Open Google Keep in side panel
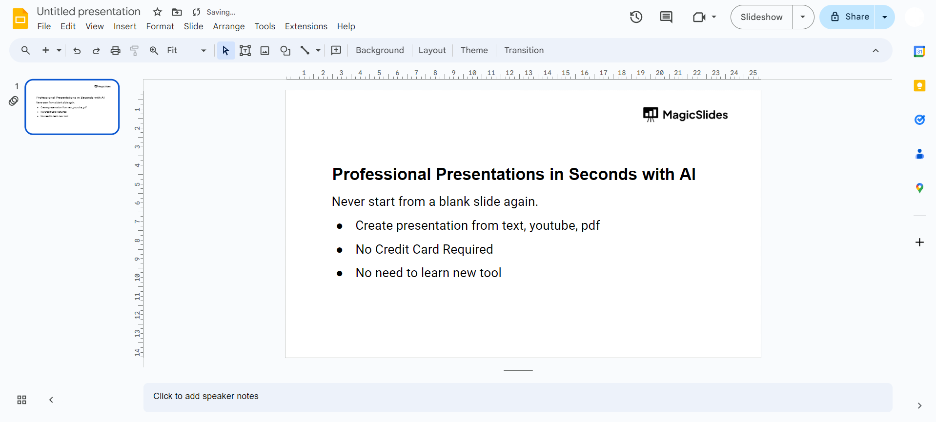 click(x=919, y=86)
